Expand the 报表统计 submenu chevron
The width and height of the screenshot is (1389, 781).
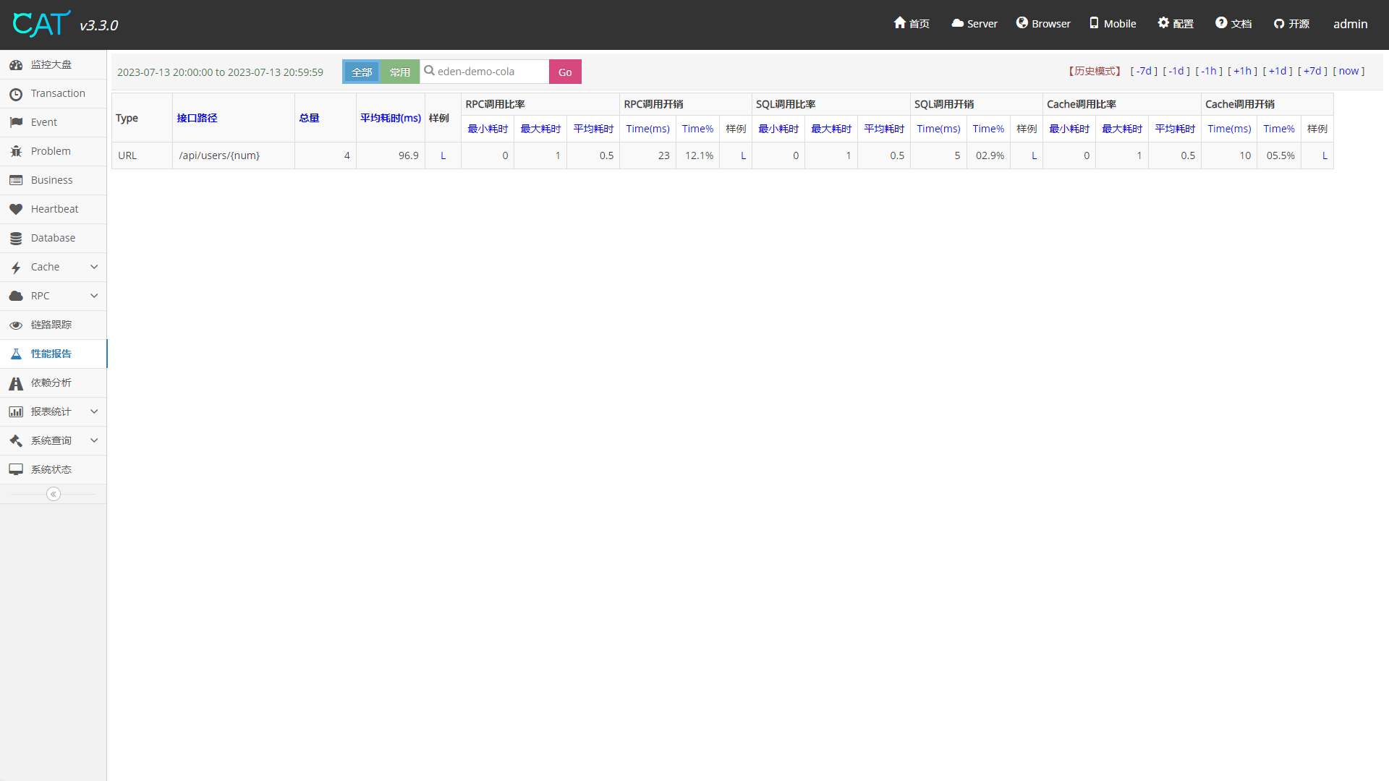coord(94,411)
